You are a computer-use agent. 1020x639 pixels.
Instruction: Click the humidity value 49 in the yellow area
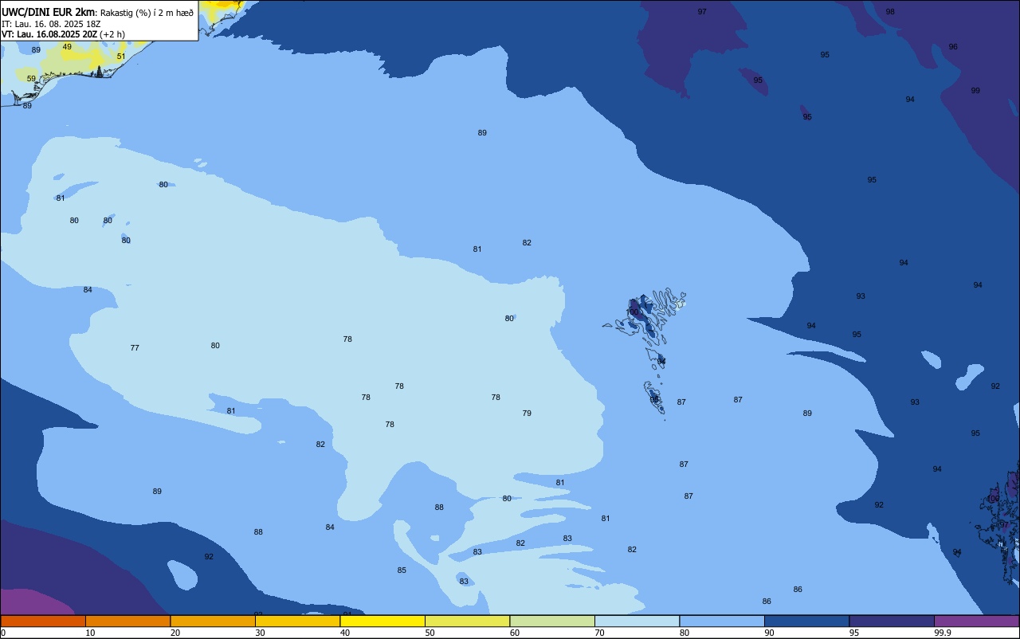[x=67, y=47]
